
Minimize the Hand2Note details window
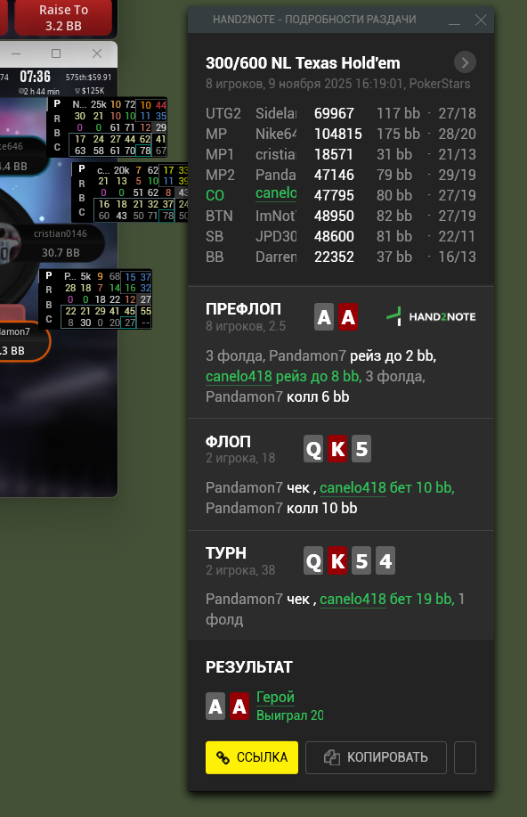point(455,20)
